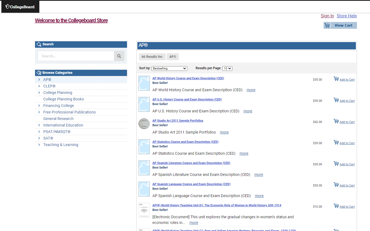Image resolution: width=370 pixels, height=231 pixels.
Task: Add AP Studio Art Portfolios to cart
Action: tap(347, 122)
